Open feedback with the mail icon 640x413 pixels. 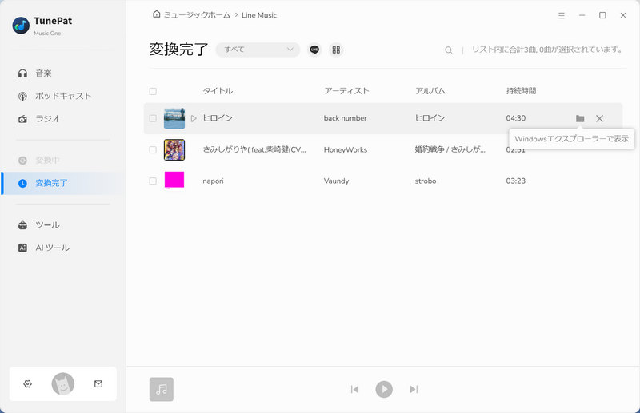tap(98, 383)
